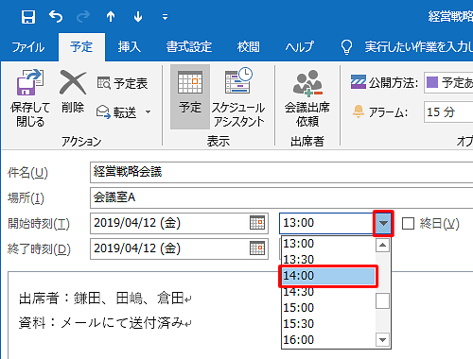Image resolution: width=473 pixels, height=359 pixels.
Task: Select the 予定 view button
Action: pyautogui.click(x=190, y=96)
